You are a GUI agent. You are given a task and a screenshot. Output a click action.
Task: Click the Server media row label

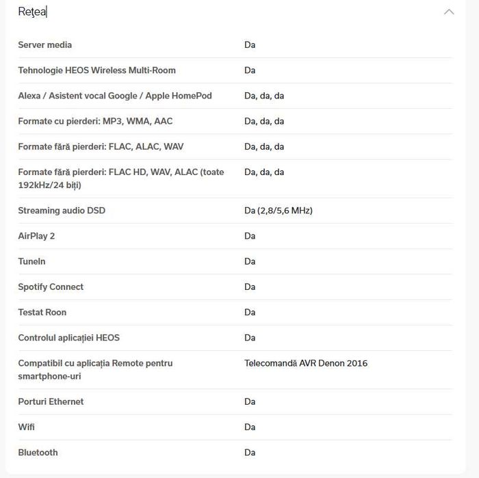(45, 45)
